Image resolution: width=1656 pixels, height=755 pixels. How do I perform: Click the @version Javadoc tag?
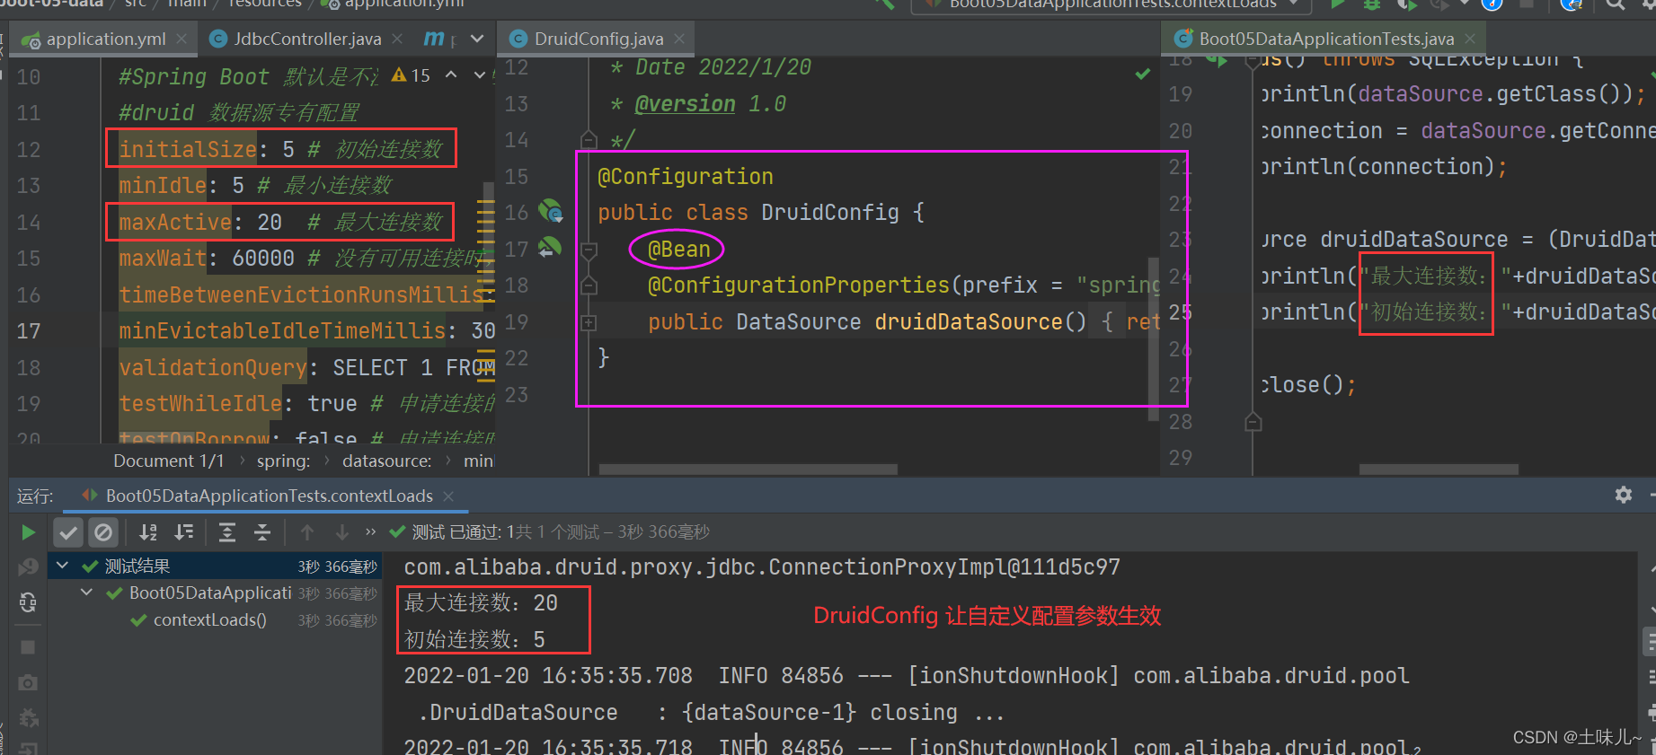[685, 104]
